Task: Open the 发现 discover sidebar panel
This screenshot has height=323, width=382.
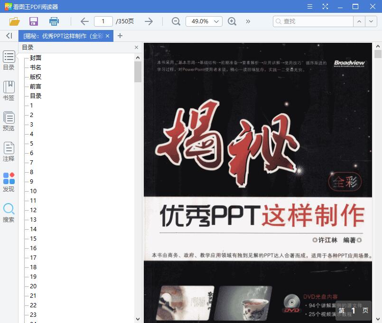Action: [9, 182]
